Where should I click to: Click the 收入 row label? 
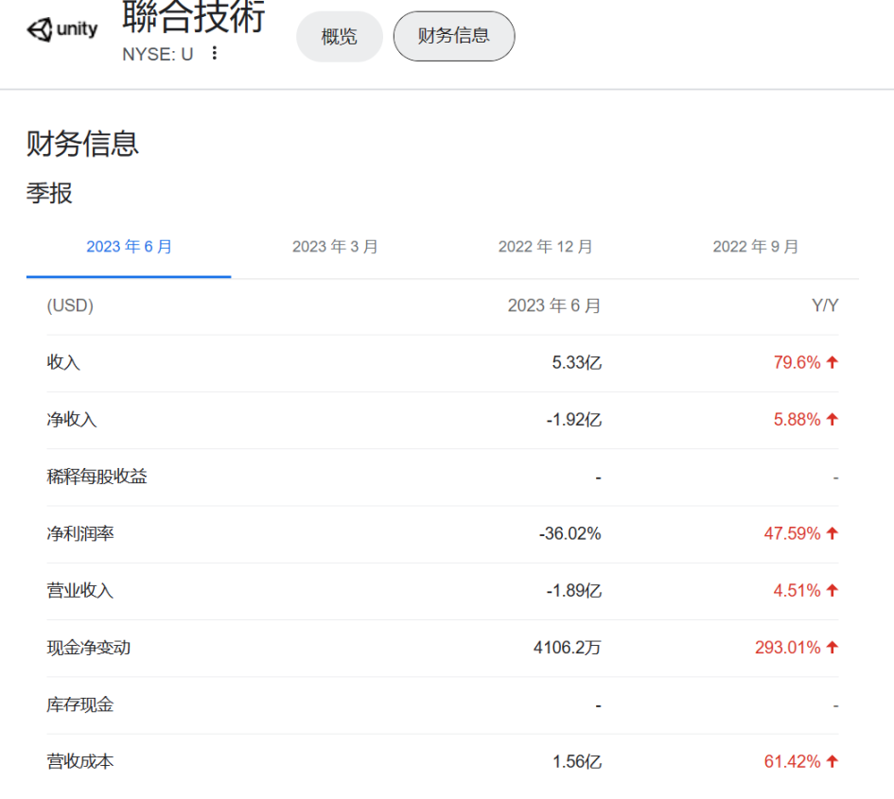[x=63, y=362]
